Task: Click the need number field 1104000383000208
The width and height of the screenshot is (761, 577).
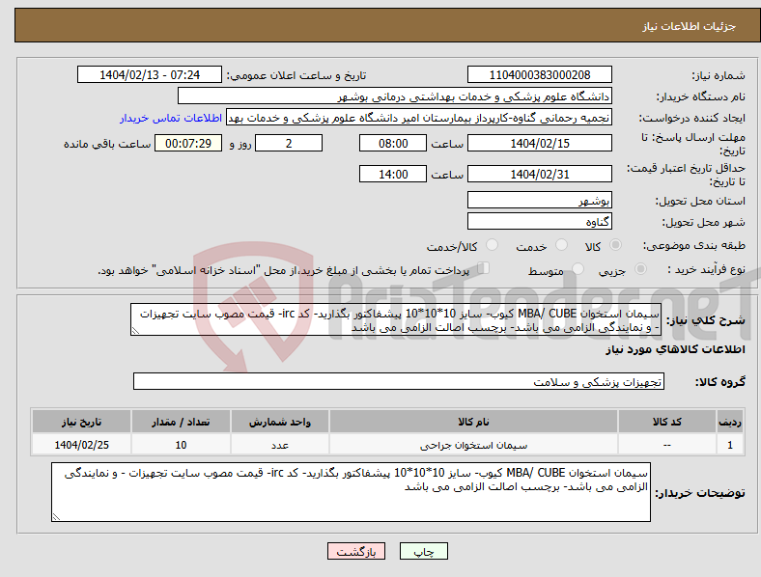Action: (x=539, y=75)
